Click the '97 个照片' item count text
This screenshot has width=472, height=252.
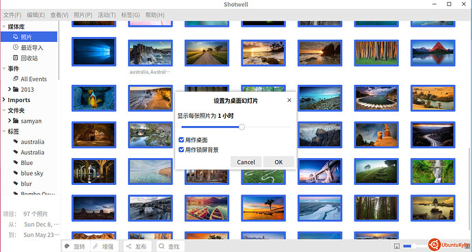[36, 214]
